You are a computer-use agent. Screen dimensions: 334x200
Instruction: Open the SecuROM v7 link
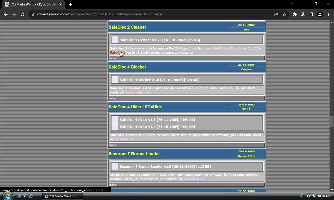[194, 179]
